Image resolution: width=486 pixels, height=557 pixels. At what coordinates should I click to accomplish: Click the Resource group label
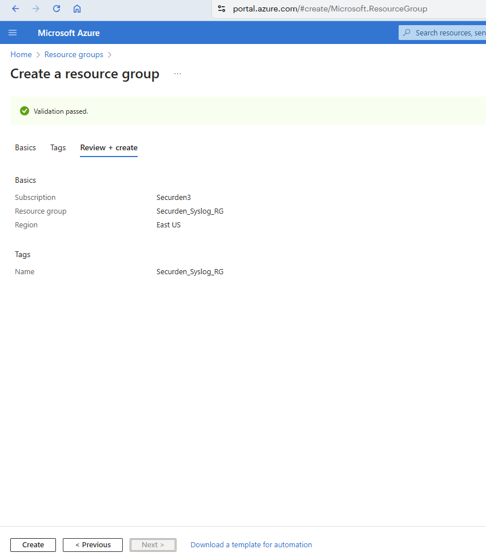(41, 211)
